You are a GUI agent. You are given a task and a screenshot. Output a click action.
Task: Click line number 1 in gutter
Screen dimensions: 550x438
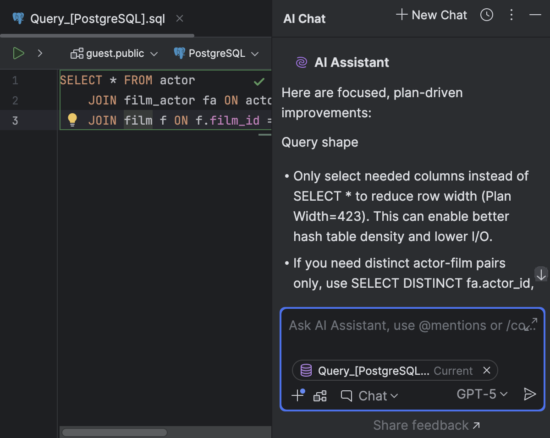15,81
